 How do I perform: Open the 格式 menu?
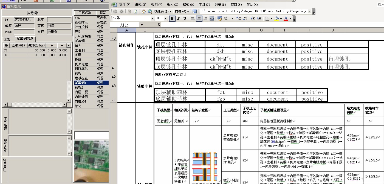click(x=188, y=5)
